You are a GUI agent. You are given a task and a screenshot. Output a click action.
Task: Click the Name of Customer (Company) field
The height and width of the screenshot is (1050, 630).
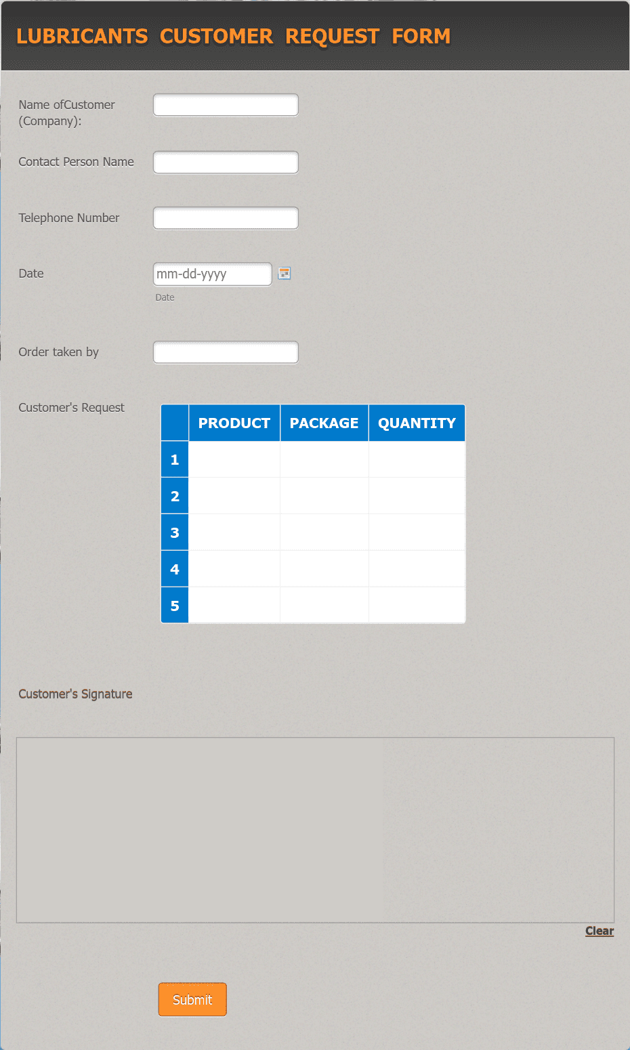[226, 105]
